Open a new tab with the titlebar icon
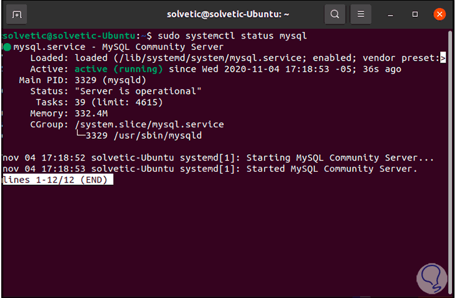This screenshot has height=298, width=457. tap(17, 14)
